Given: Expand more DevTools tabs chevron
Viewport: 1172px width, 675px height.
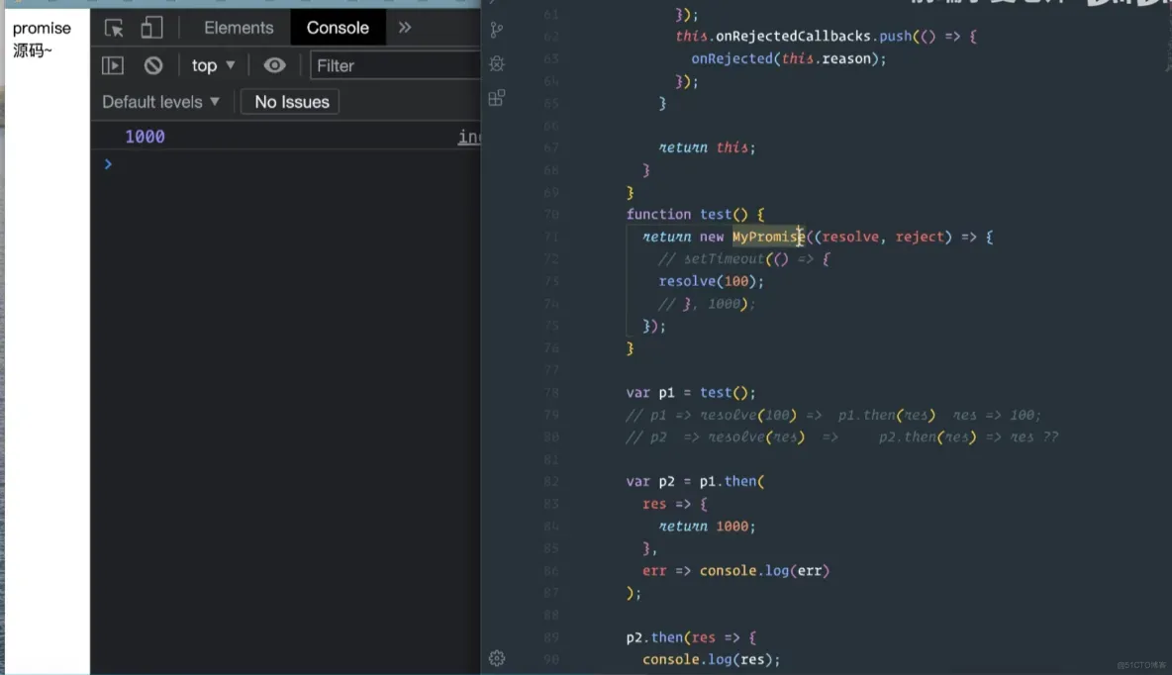Looking at the screenshot, I should (x=405, y=28).
